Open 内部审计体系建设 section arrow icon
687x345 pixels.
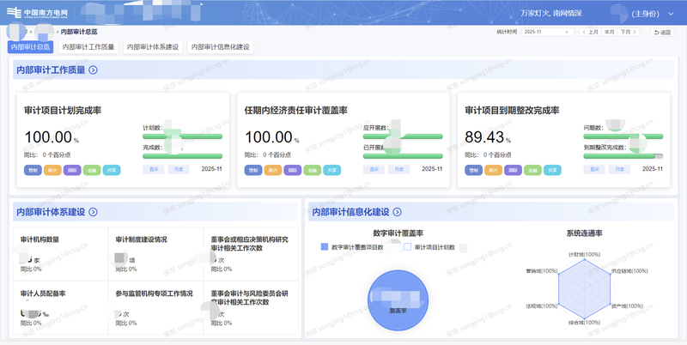93,211
